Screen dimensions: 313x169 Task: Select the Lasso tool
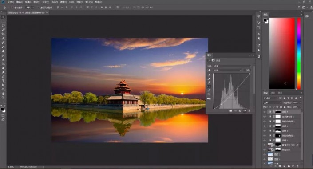pyautogui.click(x=3, y=26)
